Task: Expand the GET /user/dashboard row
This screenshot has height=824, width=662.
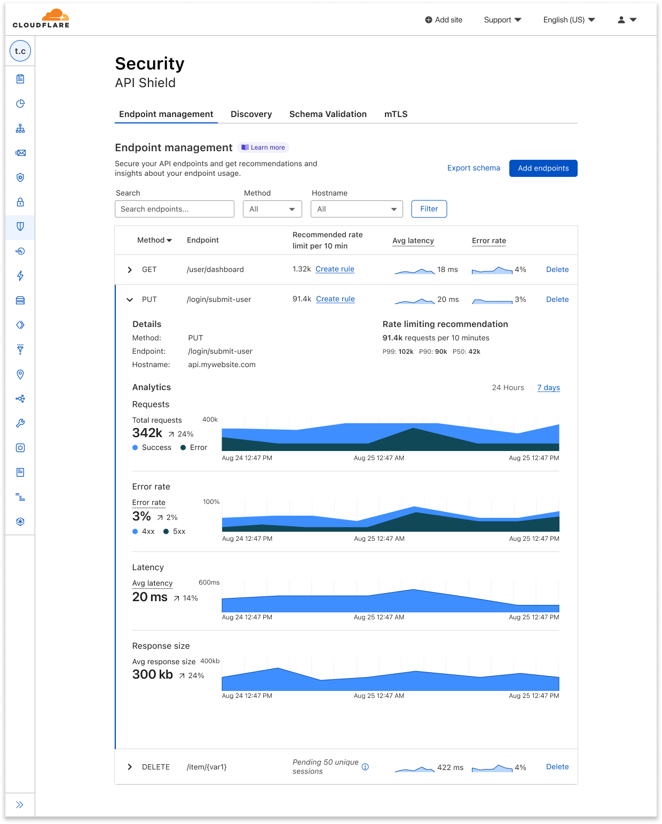Action: [130, 270]
